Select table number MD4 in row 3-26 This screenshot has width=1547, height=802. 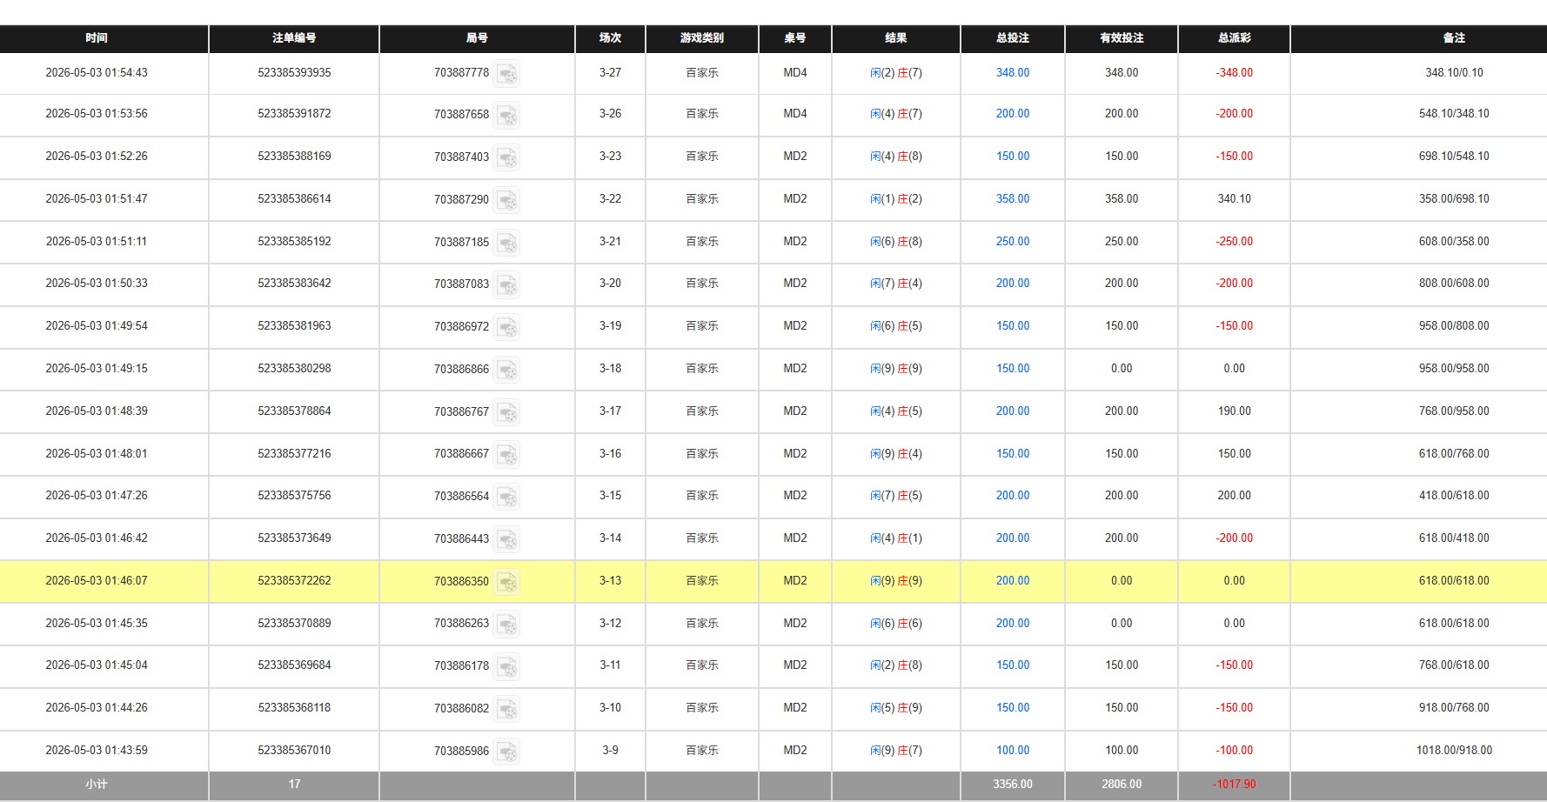795,114
